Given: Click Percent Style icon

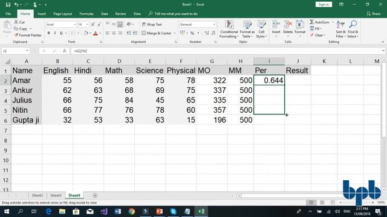Looking at the screenshot, I should coord(192,33).
